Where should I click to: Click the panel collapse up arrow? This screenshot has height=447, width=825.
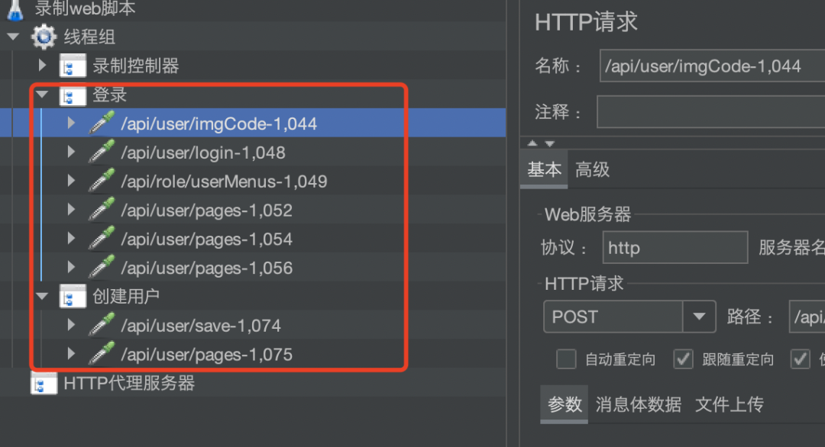pos(532,143)
